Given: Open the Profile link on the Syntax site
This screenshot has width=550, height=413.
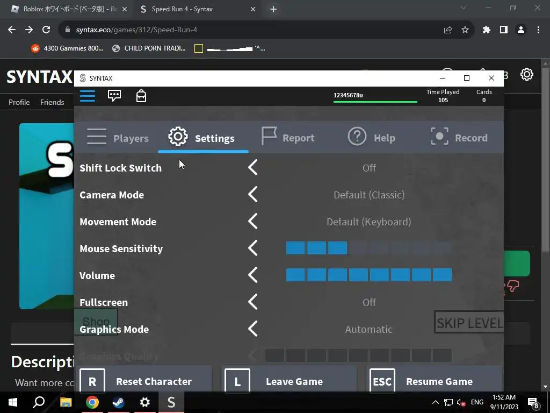Looking at the screenshot, I should point(19,102).
